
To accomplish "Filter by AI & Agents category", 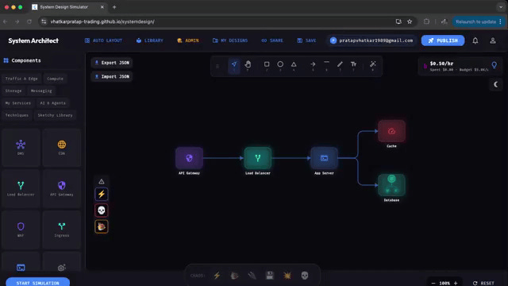I will pos(53,103).
